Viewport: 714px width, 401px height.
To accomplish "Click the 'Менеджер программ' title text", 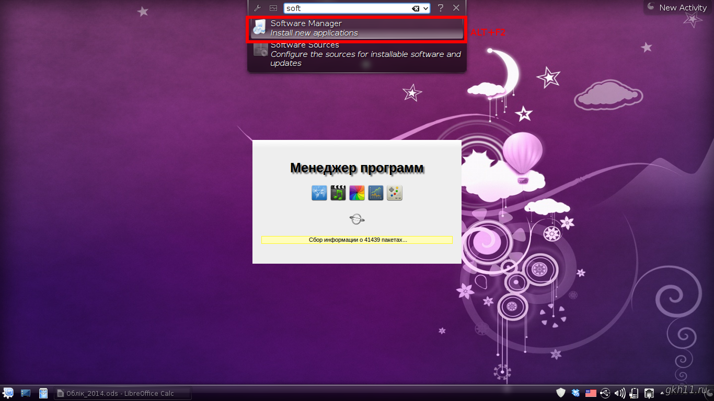I will 357,168.
